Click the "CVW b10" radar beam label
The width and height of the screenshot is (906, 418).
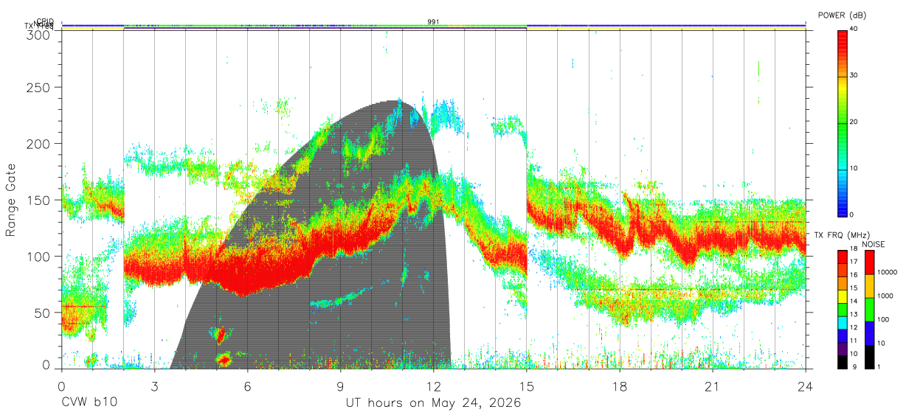coord(89,403)
